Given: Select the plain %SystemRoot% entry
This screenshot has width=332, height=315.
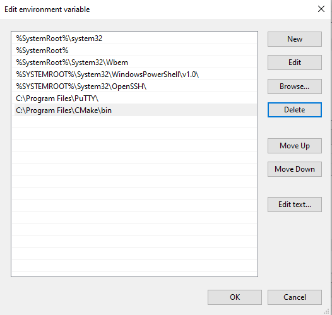Looking at the screenshot, I should pyautogui.click(x=134, y=51).
